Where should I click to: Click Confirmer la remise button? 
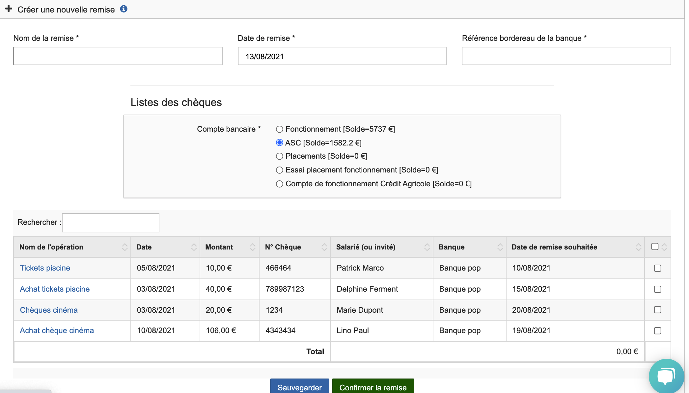point(373,387)
